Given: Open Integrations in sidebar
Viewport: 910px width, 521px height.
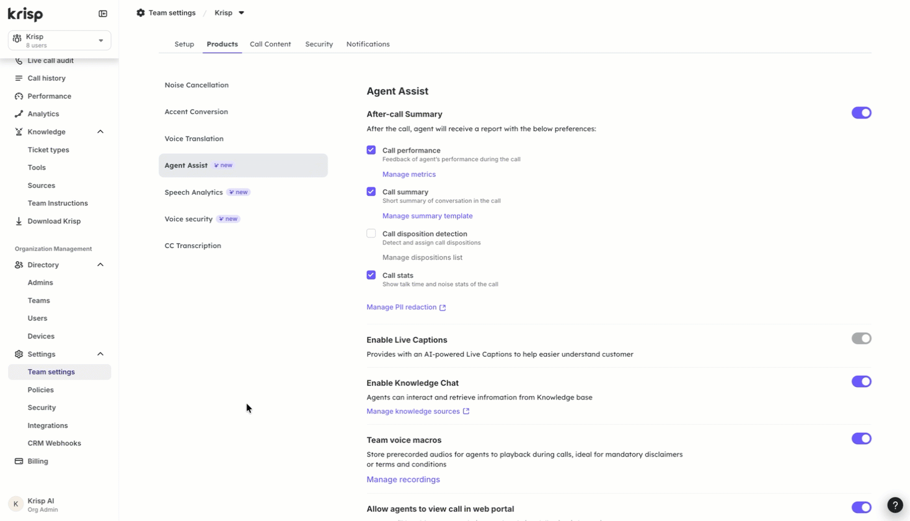Looking at the screenshot, I should (x=48, y=425).
